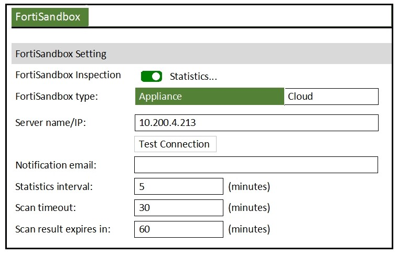Click the Test Connection button
Image resolution: width=398 pixels, height=254 pixels.
click(x=175, y=144)
